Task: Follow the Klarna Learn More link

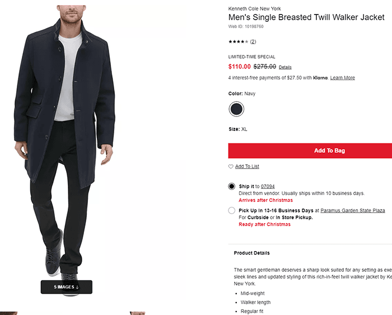Action: [342, 78]
